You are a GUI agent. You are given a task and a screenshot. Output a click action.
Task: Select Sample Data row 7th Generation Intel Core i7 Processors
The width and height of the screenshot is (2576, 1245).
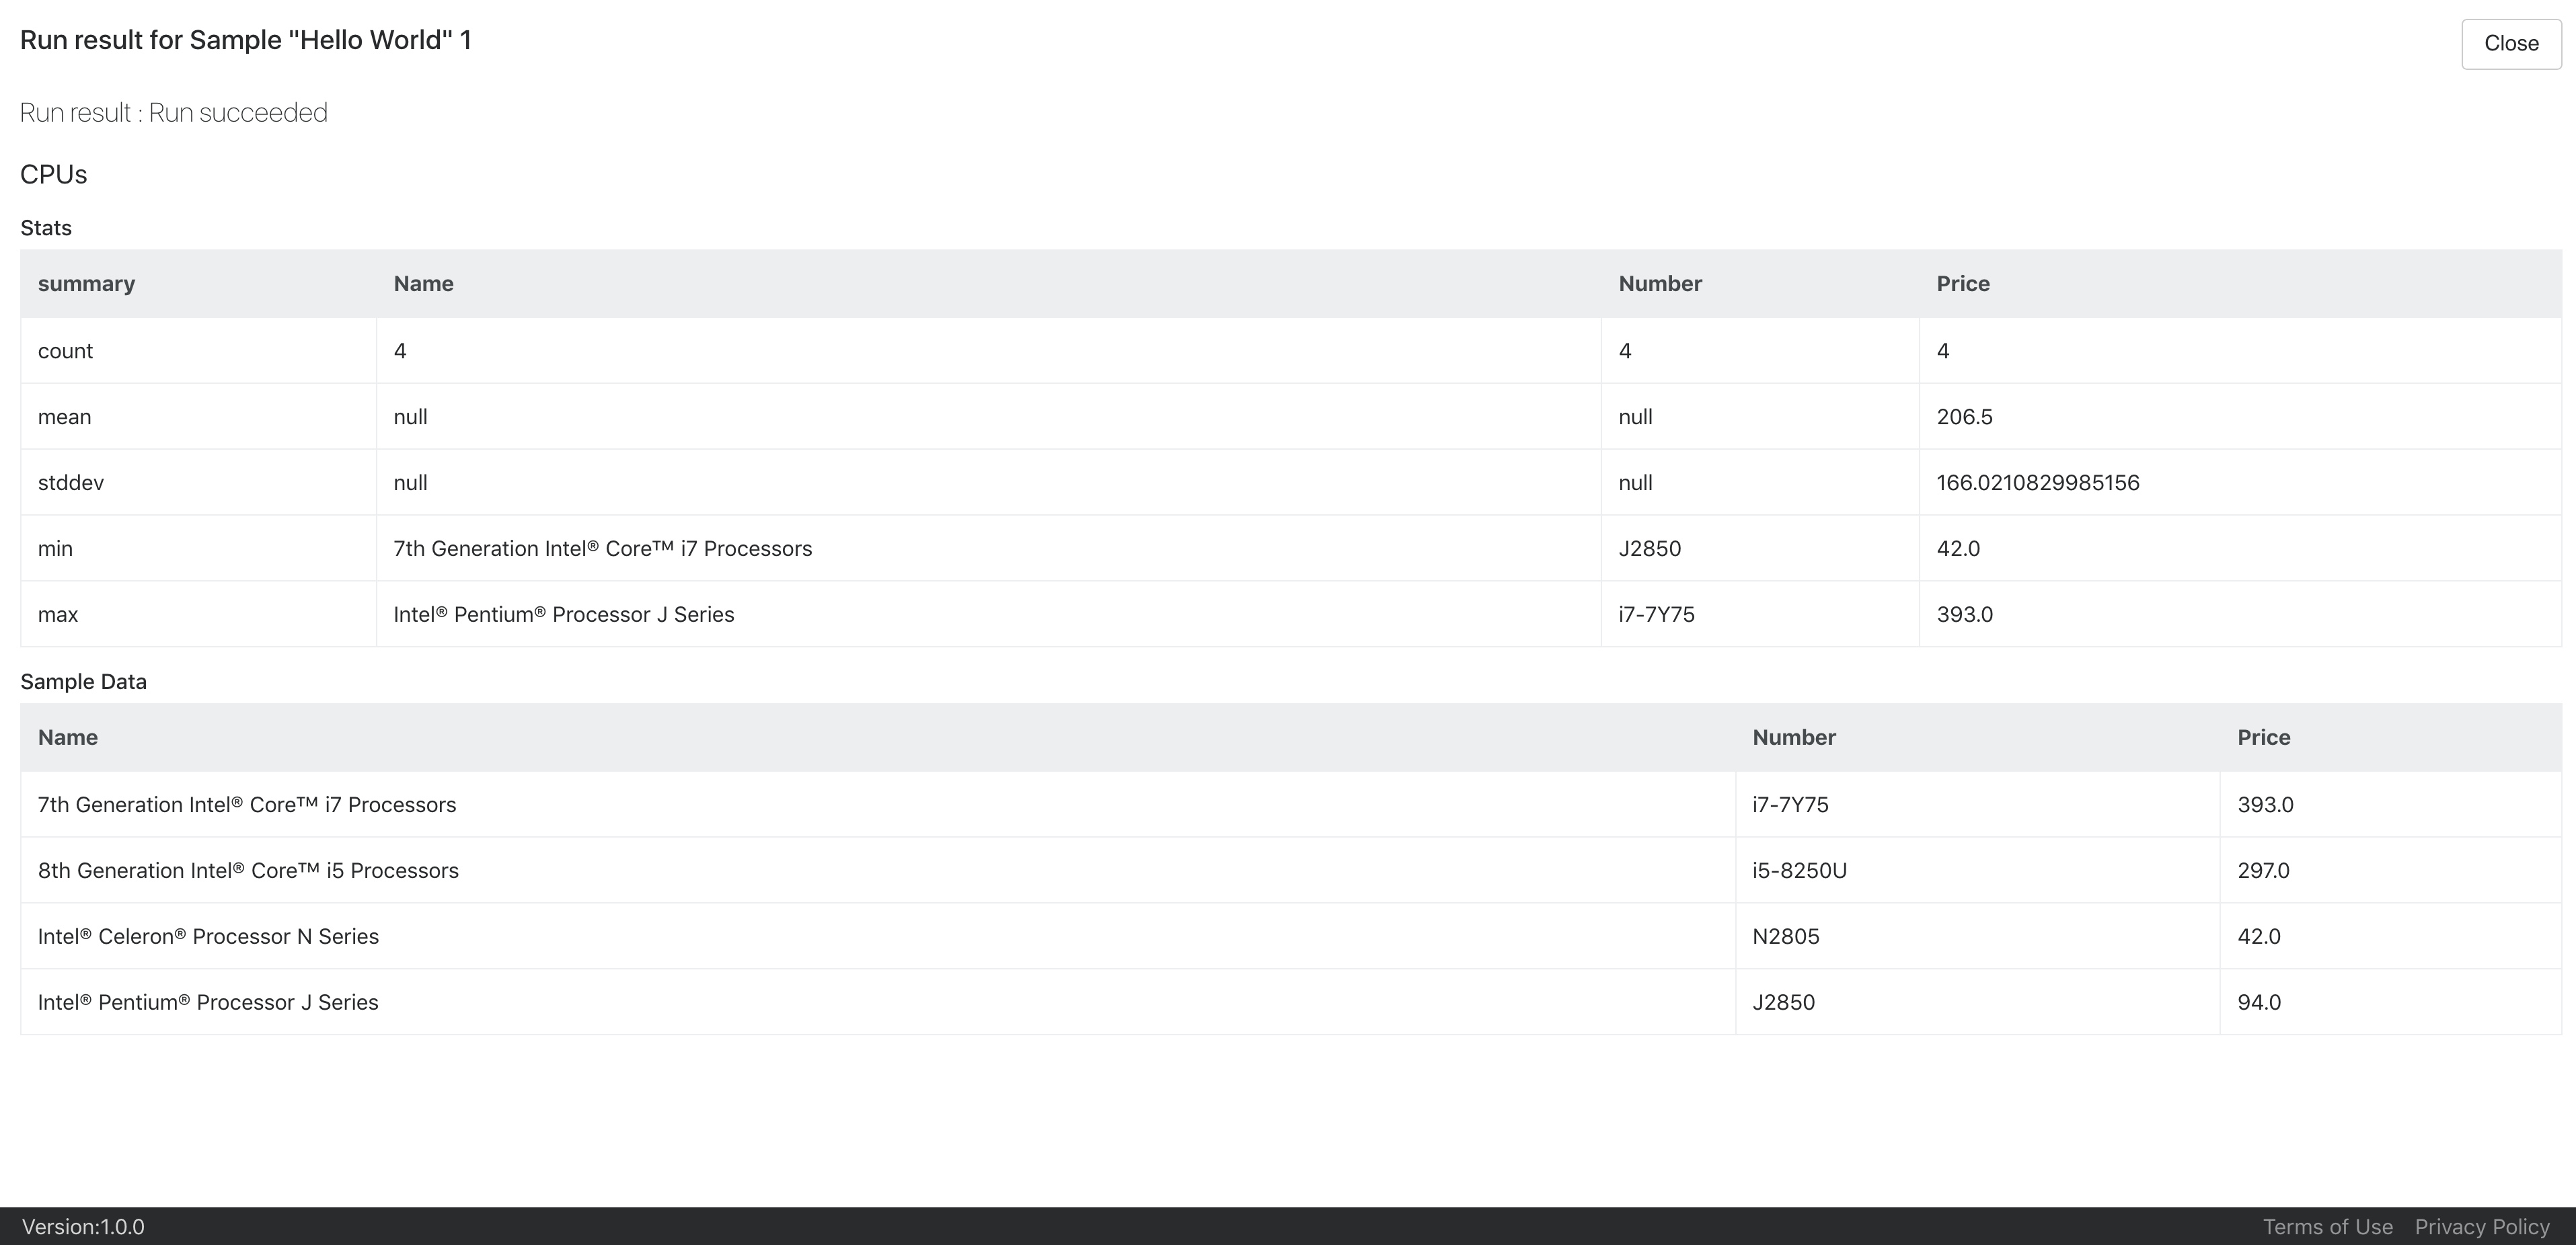(1291, 805)
